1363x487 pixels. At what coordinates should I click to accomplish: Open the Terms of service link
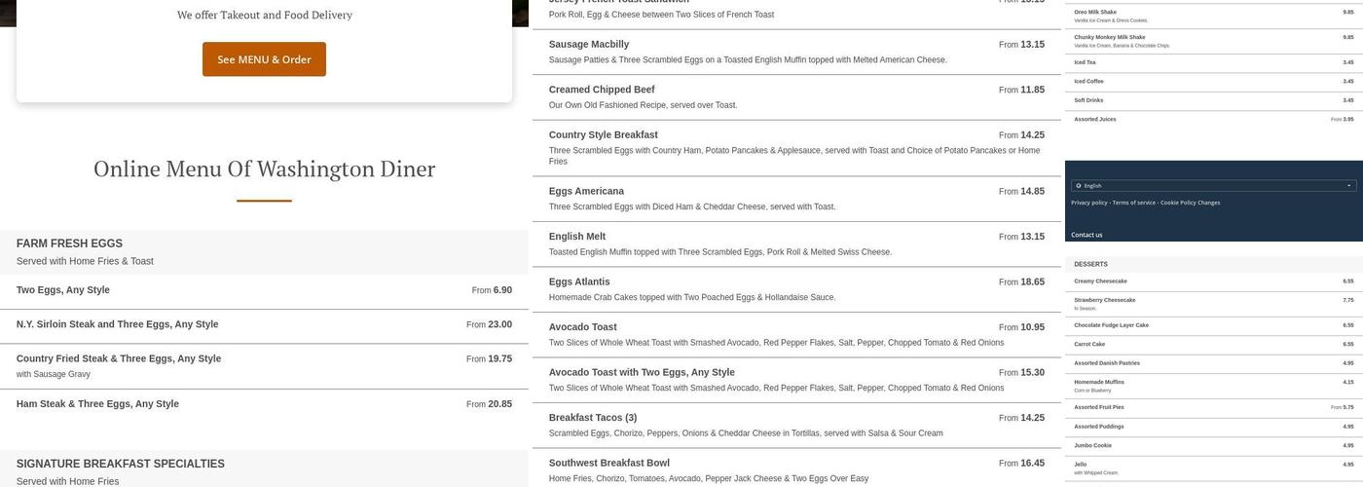point(1133,203)
